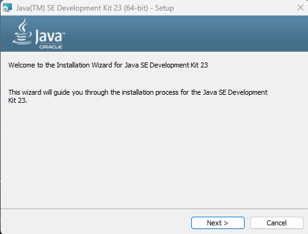Click the installer icon in title bar

click(7, 8)
